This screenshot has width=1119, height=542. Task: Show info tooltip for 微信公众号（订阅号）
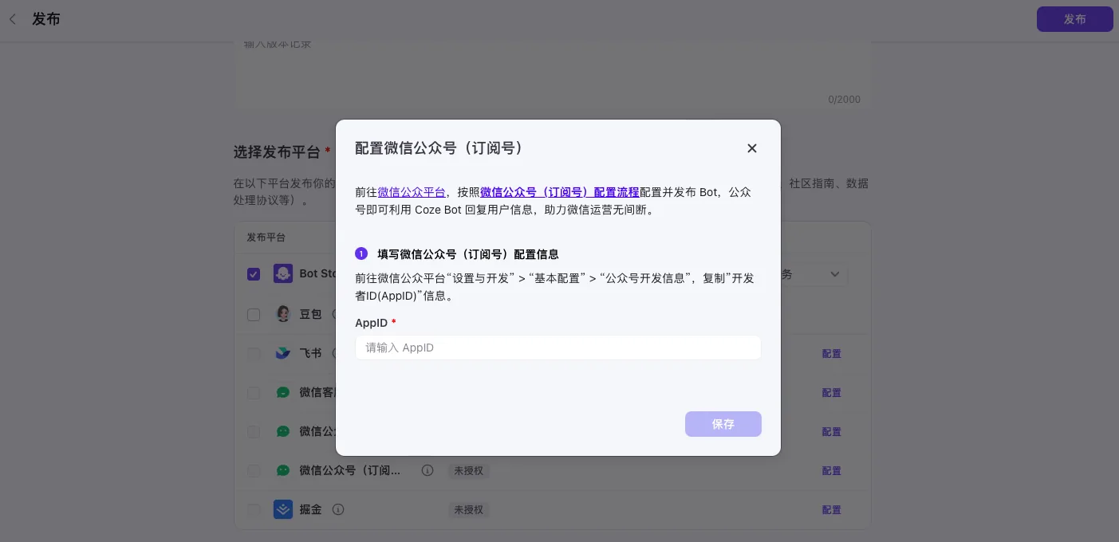pos(428,470)
